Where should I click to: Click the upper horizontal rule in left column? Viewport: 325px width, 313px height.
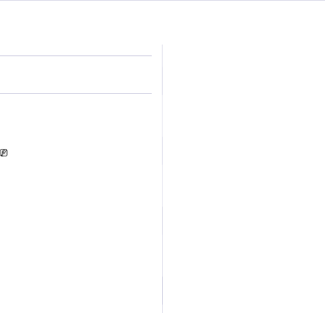76,56
